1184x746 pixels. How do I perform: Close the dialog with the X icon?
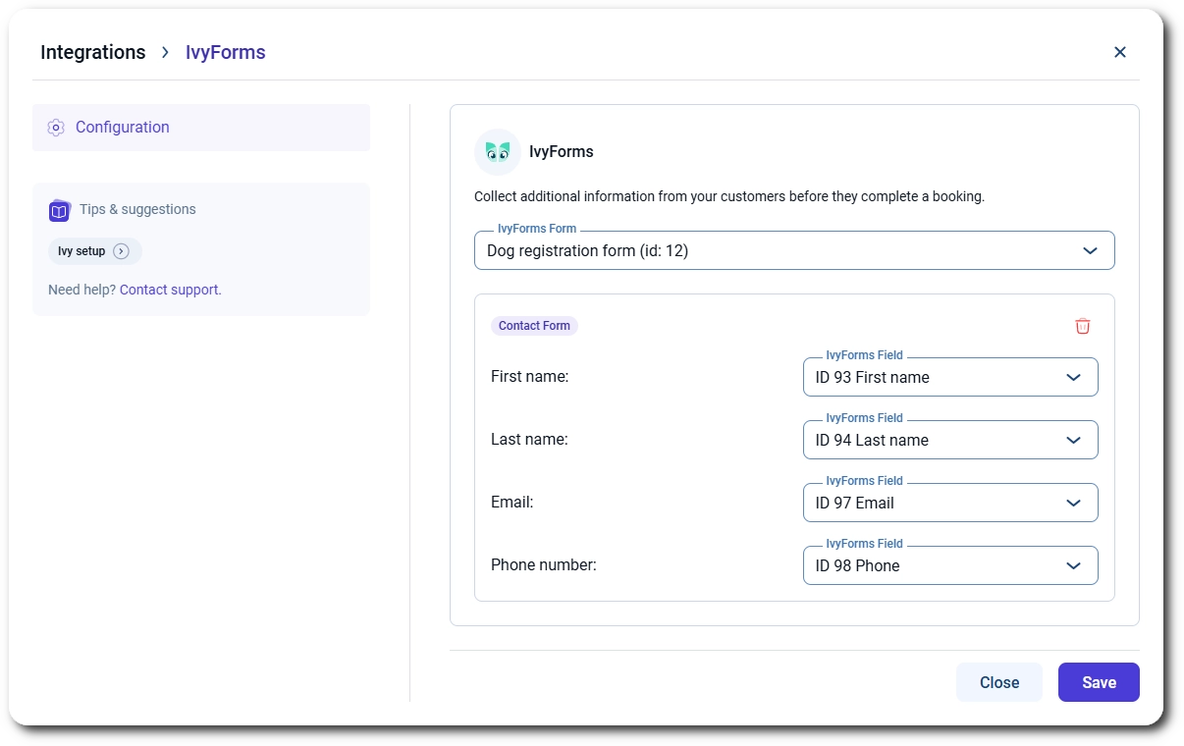click(x=1119, y=52)
